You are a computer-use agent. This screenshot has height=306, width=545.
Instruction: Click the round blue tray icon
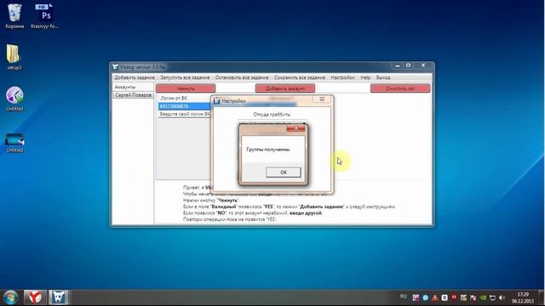click(x=425, y=297)
